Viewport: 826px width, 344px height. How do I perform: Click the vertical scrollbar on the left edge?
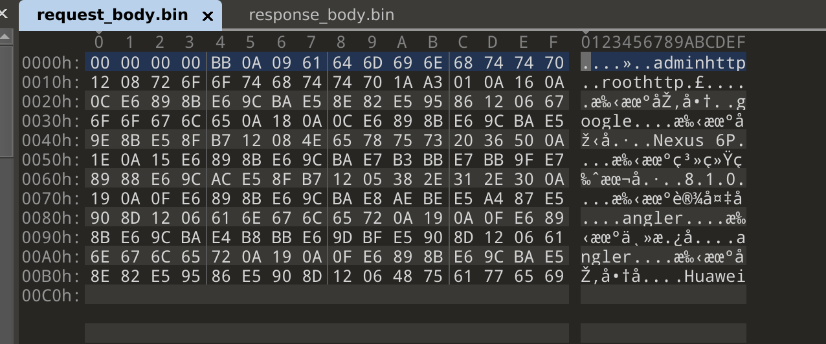point(6,97)
